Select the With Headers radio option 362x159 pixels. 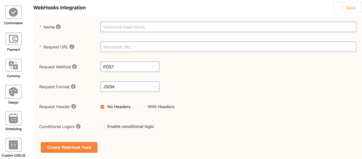point(143,107)
